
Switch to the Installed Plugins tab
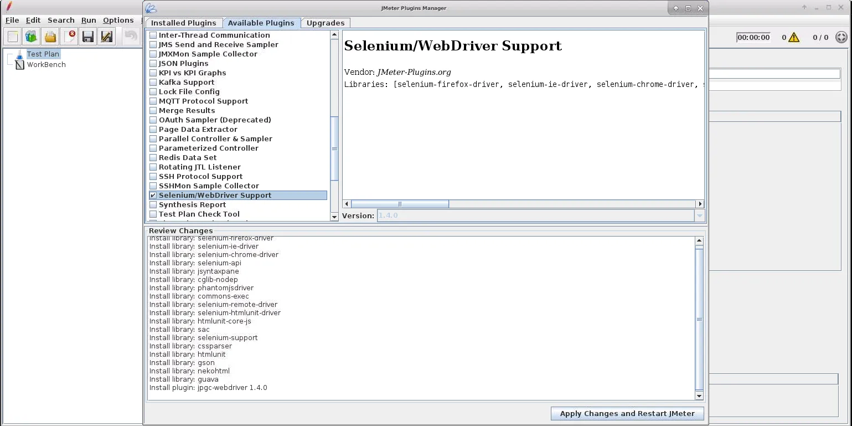184,23
